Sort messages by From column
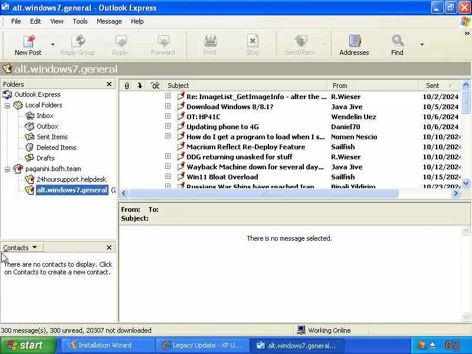This screenshot has width=472, height=354. pos(373,86)
